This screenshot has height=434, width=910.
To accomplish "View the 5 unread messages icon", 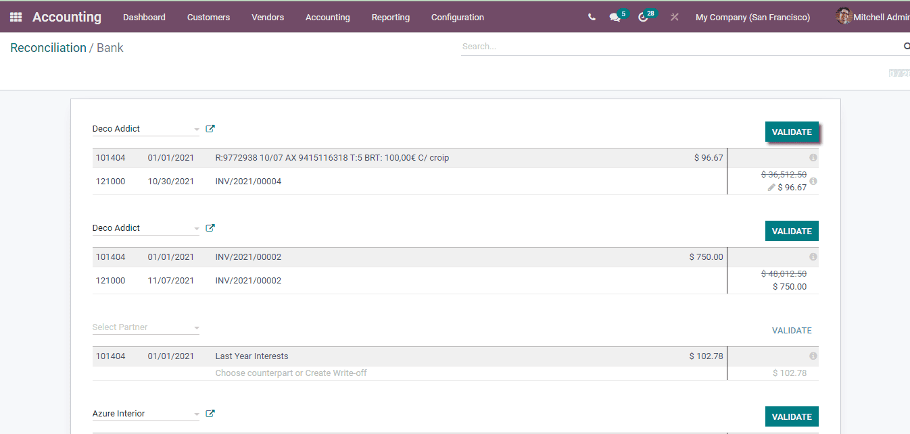I will (x=614, y=17).
